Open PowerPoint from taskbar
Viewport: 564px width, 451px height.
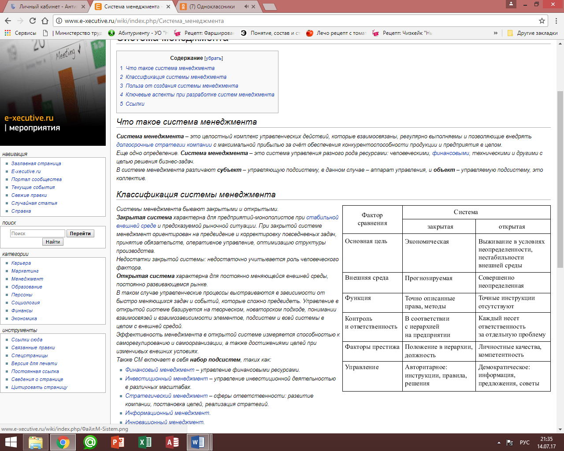point(117,442)
